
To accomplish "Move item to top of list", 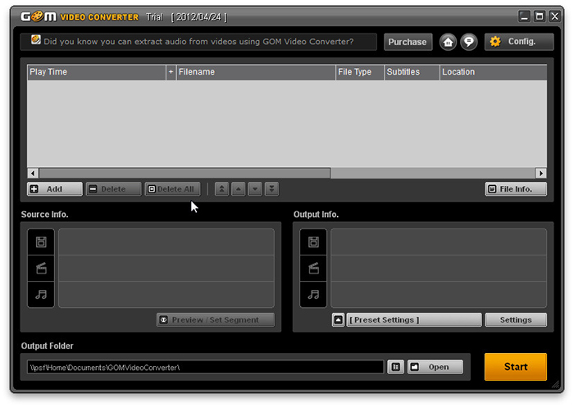I will [x=221, y=189].
